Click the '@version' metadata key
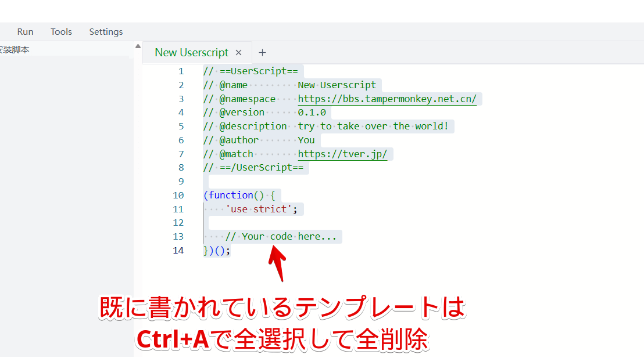The height and width of the screenshot is (358, 644). pos(242,113)
